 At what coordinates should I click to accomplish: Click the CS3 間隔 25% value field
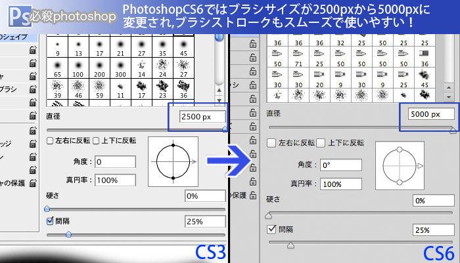coord(205,222)
